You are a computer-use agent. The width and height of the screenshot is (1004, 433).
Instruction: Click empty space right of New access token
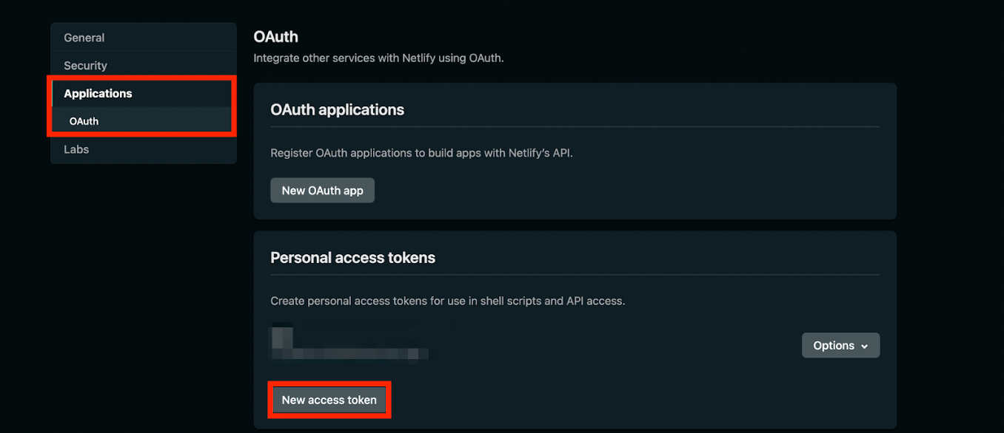592,400
